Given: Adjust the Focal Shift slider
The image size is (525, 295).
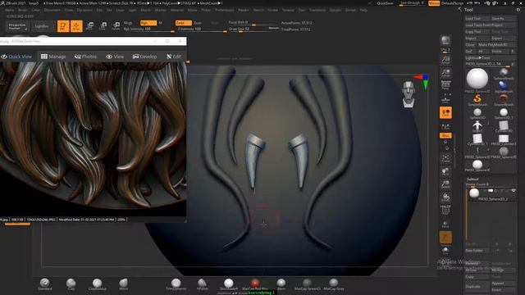Looking at the screenshot, I should [x=253, y=22].
